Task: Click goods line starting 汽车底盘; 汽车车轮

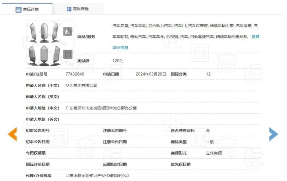Action: [185, 26]
